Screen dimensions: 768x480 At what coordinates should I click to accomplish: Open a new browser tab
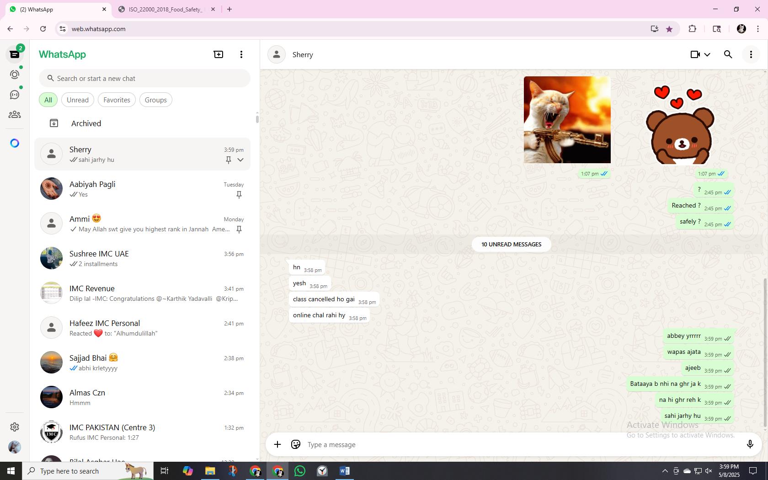click(x=229, y=9)
